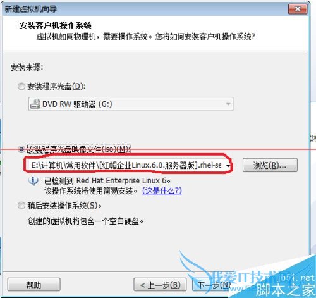Select the 安装程序光盘映像文件(iso) radio option
The image size is (316, 298).
tap(21, 149)
